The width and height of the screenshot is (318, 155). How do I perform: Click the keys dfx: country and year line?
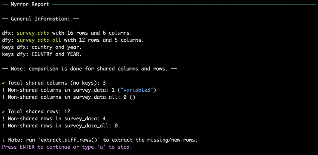pyautogui.click(x=42, y=47)
